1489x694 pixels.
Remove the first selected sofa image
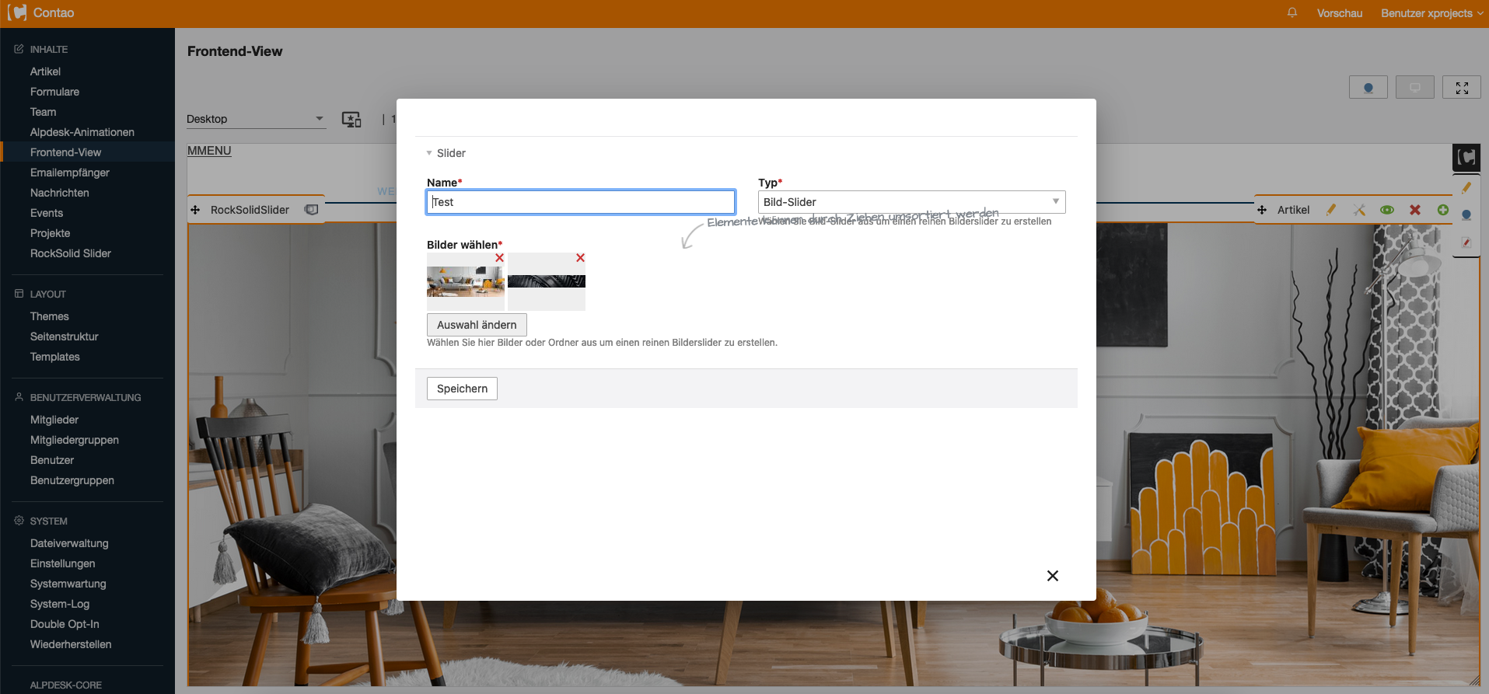pyautogui.click(x=499, y=258)
